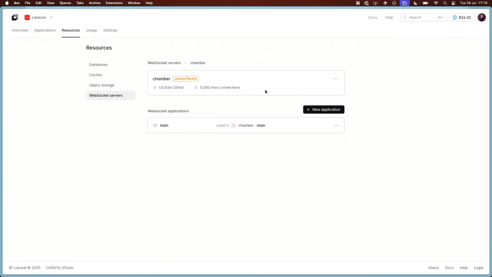This screenshot has width=492, height=277.
Task: Click the 5,000 max connections text
Action: pos(220,87)
